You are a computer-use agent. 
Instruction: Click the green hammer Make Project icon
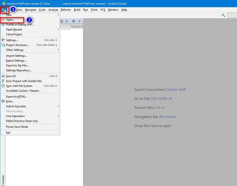(223, 15)
